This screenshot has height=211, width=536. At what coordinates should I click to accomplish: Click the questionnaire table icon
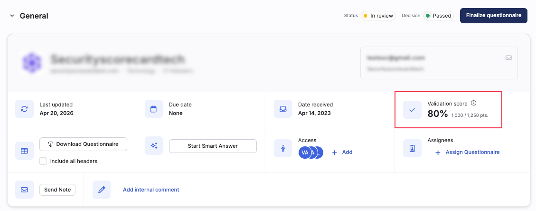tap(24, 151)
